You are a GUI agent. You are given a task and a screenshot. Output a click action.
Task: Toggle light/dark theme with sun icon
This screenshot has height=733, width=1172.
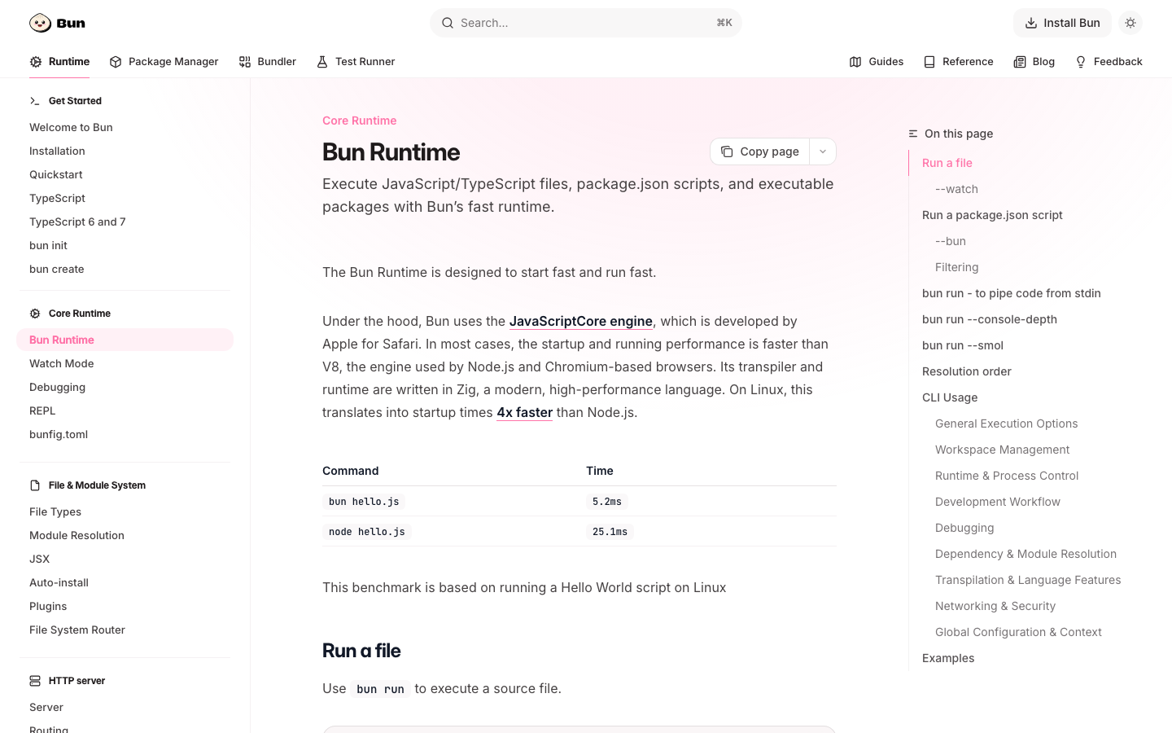(x=1130, y=23)
